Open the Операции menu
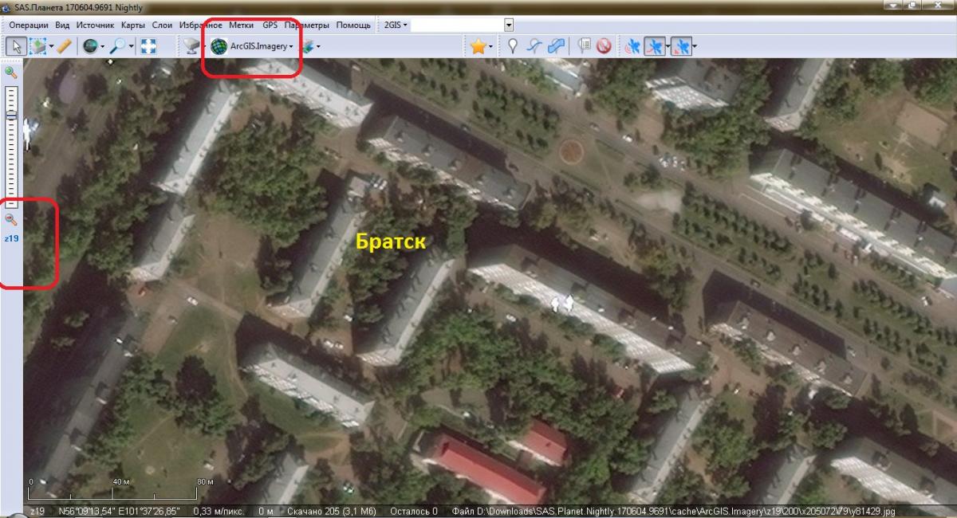957x518 pixels. click(x=29, y=25)
